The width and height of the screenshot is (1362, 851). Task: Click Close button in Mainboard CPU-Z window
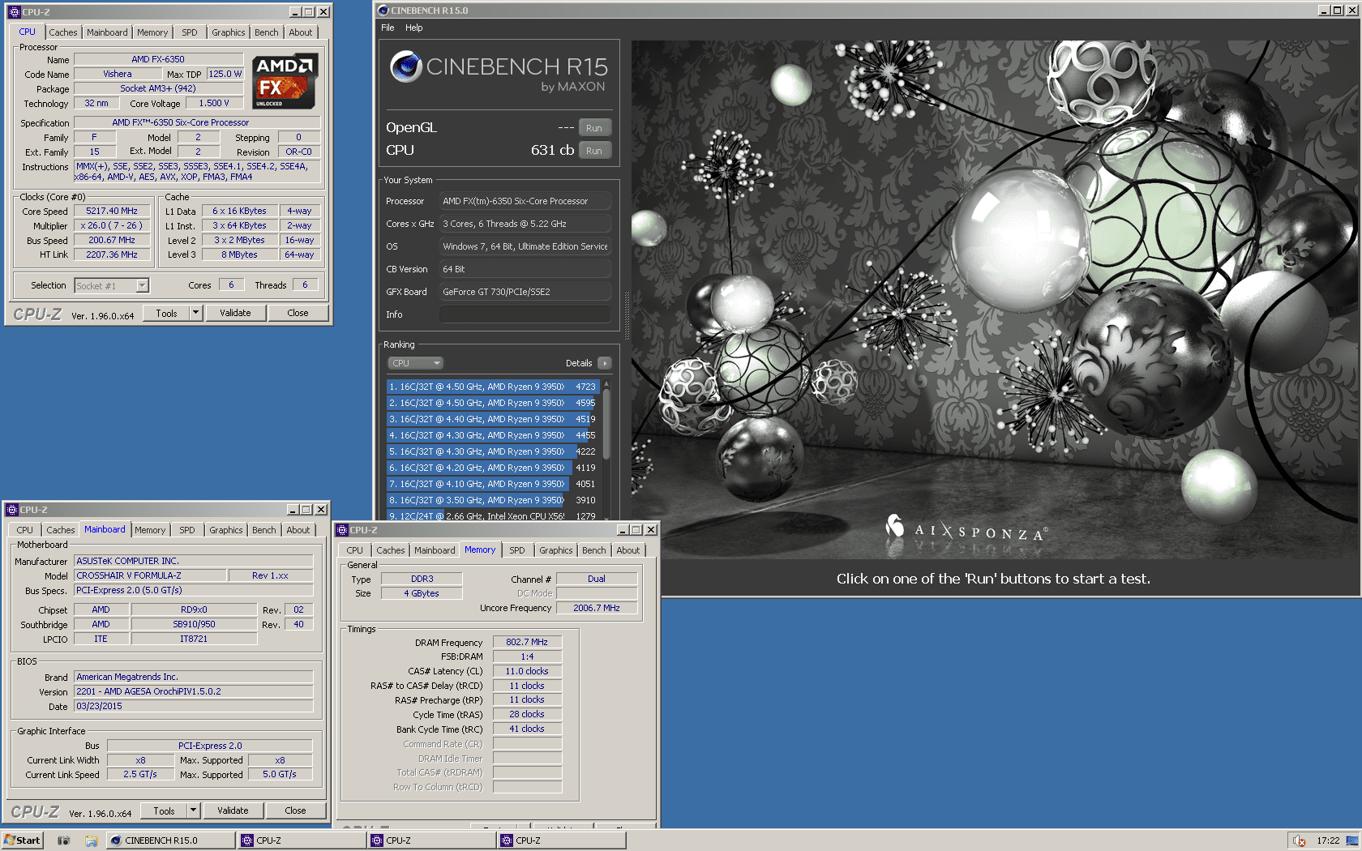(295, 810)
